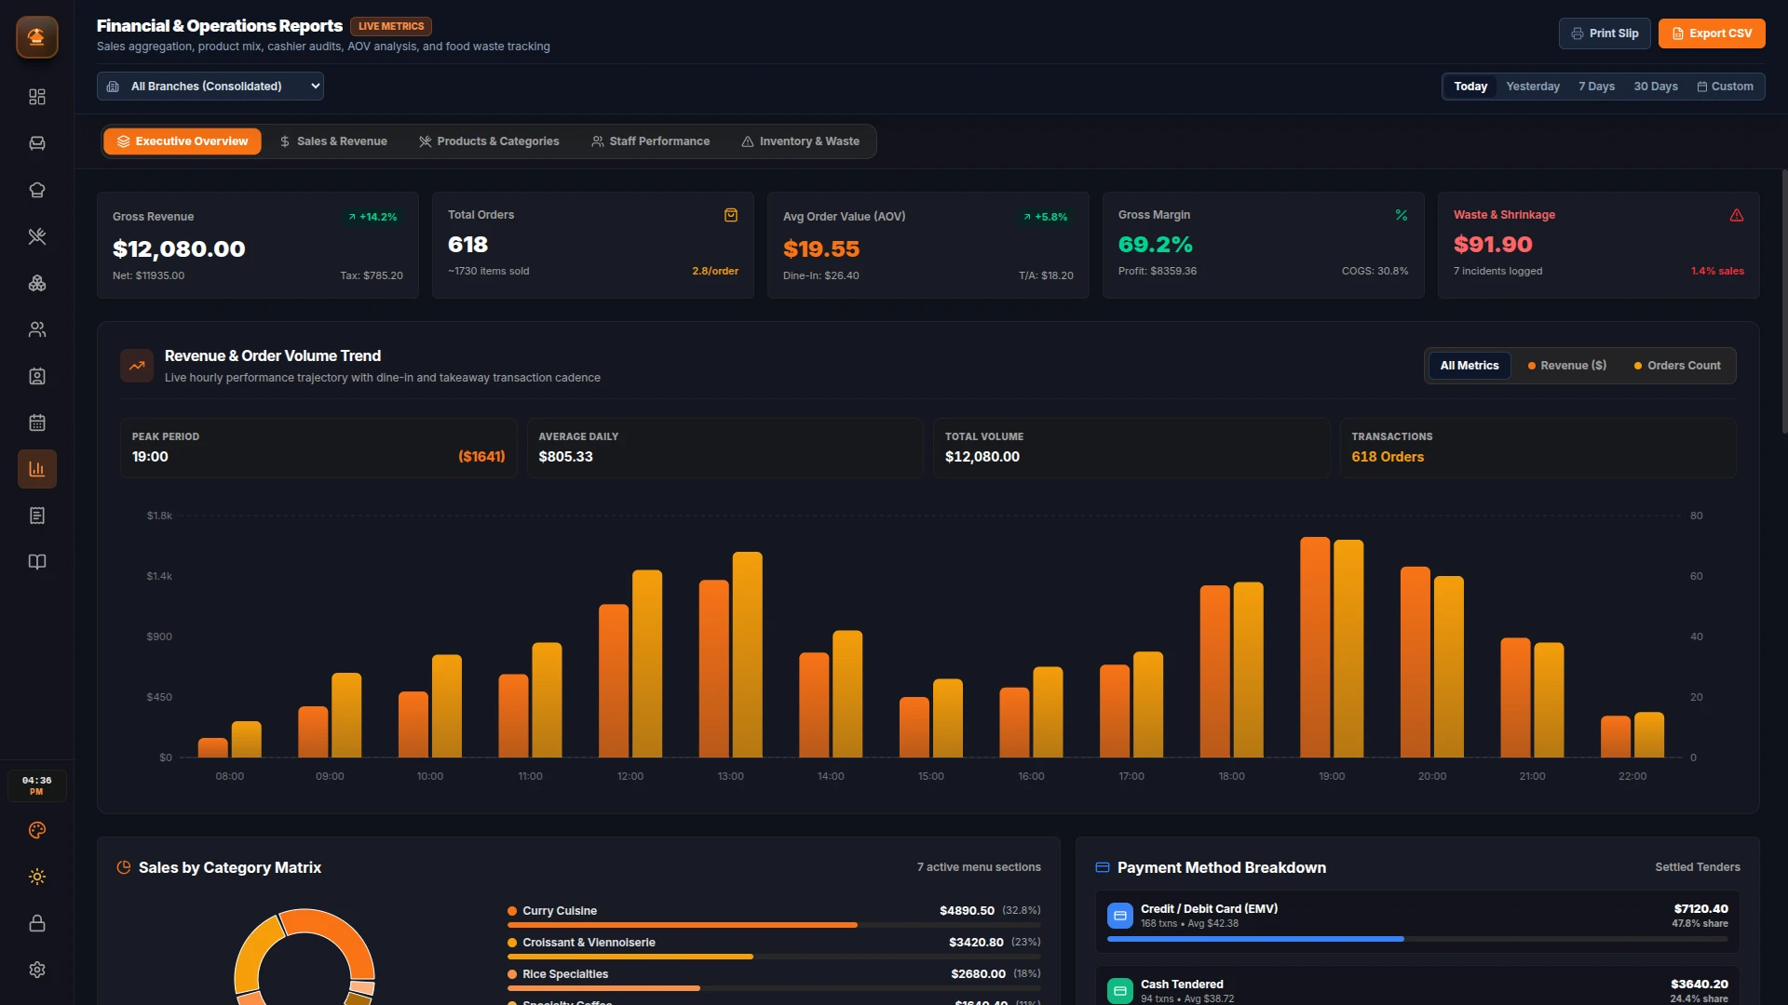The image size is (1788, 1005).
Task: Open the Custom date range picker
Action: [x=1725, y=87]
